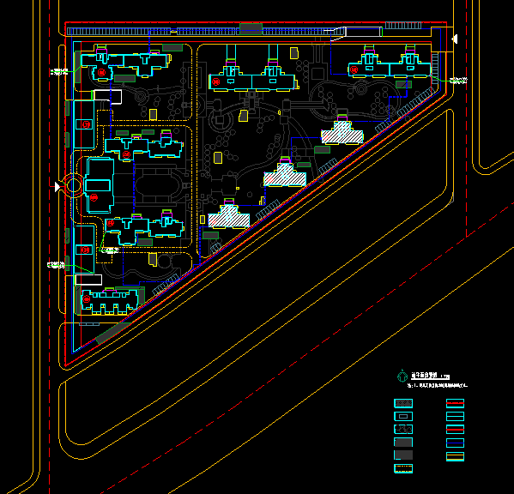514x494 pixels.
Task: Select the blue line legend swatch
Action: pos(456,443)
